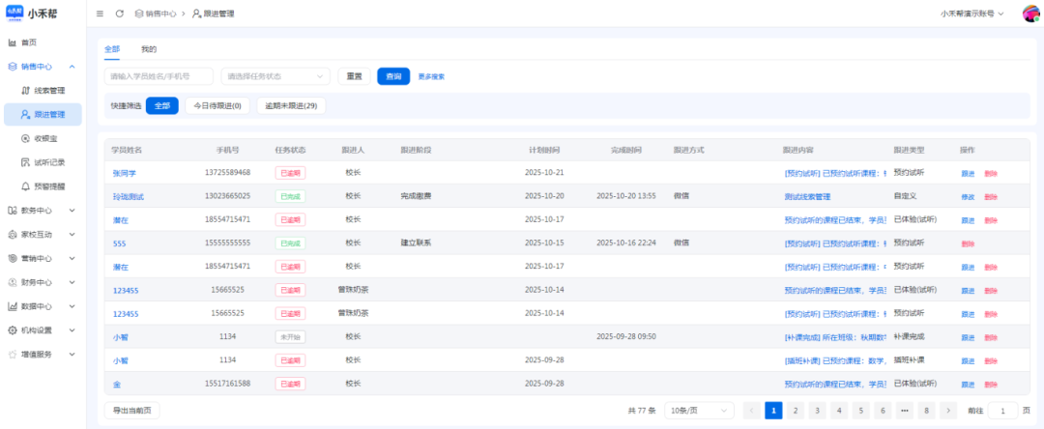Click the 首页 home icon in sidebar

[x=13, y=43]
